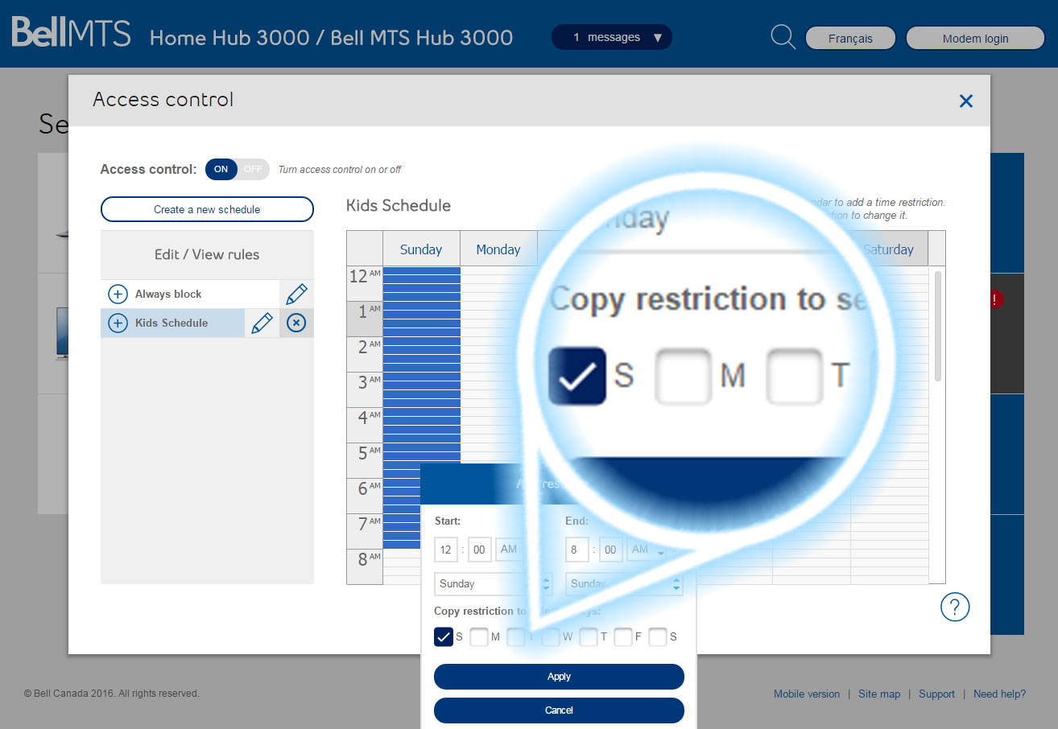The width and height of the screenshot is (1058, 729).
Task: Delete the Kids Schedule rule
Action: pos(296,323)
